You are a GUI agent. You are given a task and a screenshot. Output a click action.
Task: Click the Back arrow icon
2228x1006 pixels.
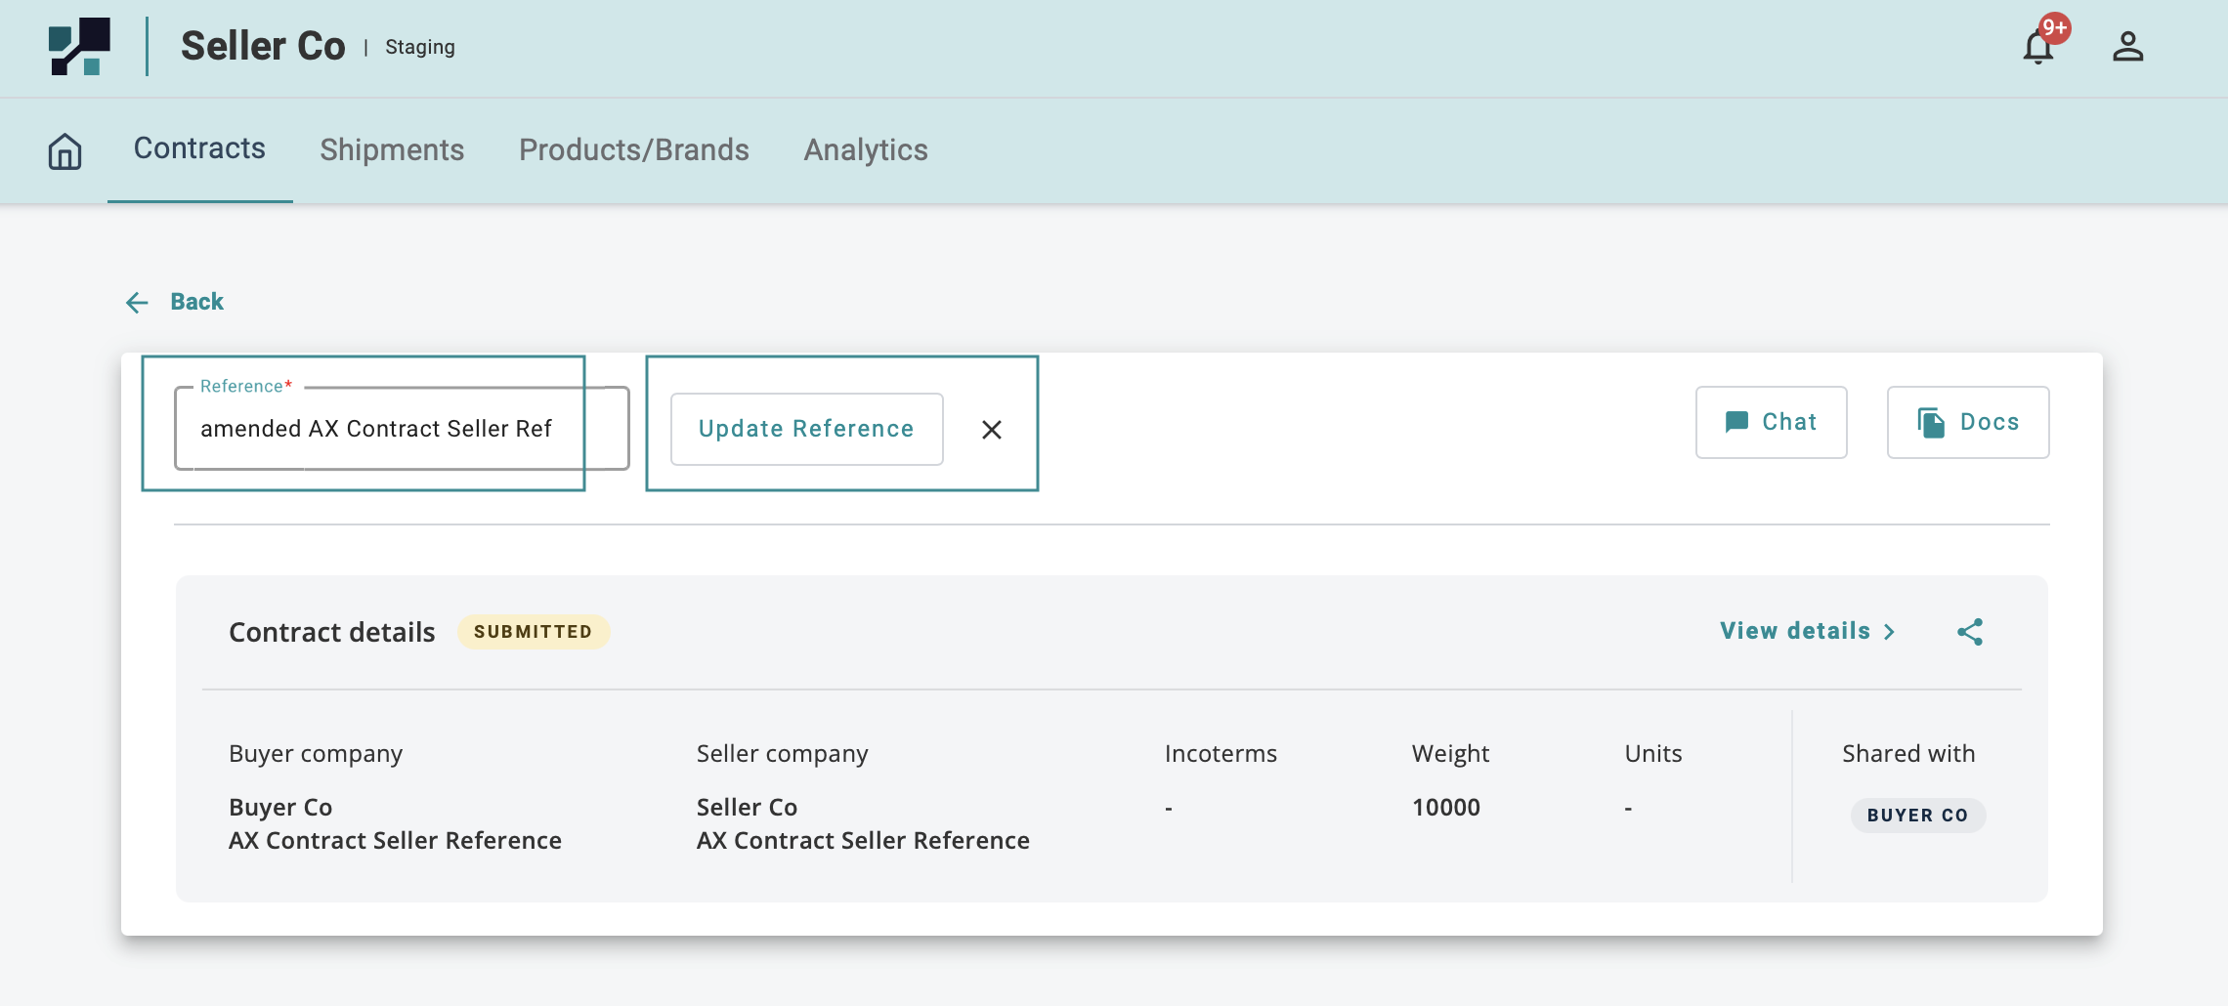[137, 303]
